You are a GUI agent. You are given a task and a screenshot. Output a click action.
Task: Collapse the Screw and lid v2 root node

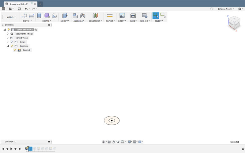(x=5, y=30)
